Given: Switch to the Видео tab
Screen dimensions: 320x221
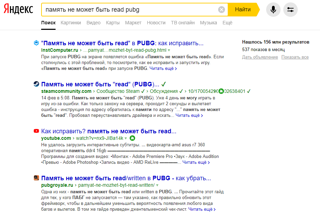Looking at the screenshot, I should click(x=94, y=23).
